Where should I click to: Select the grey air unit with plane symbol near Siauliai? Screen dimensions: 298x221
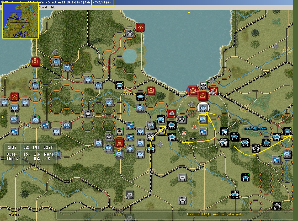130,195
